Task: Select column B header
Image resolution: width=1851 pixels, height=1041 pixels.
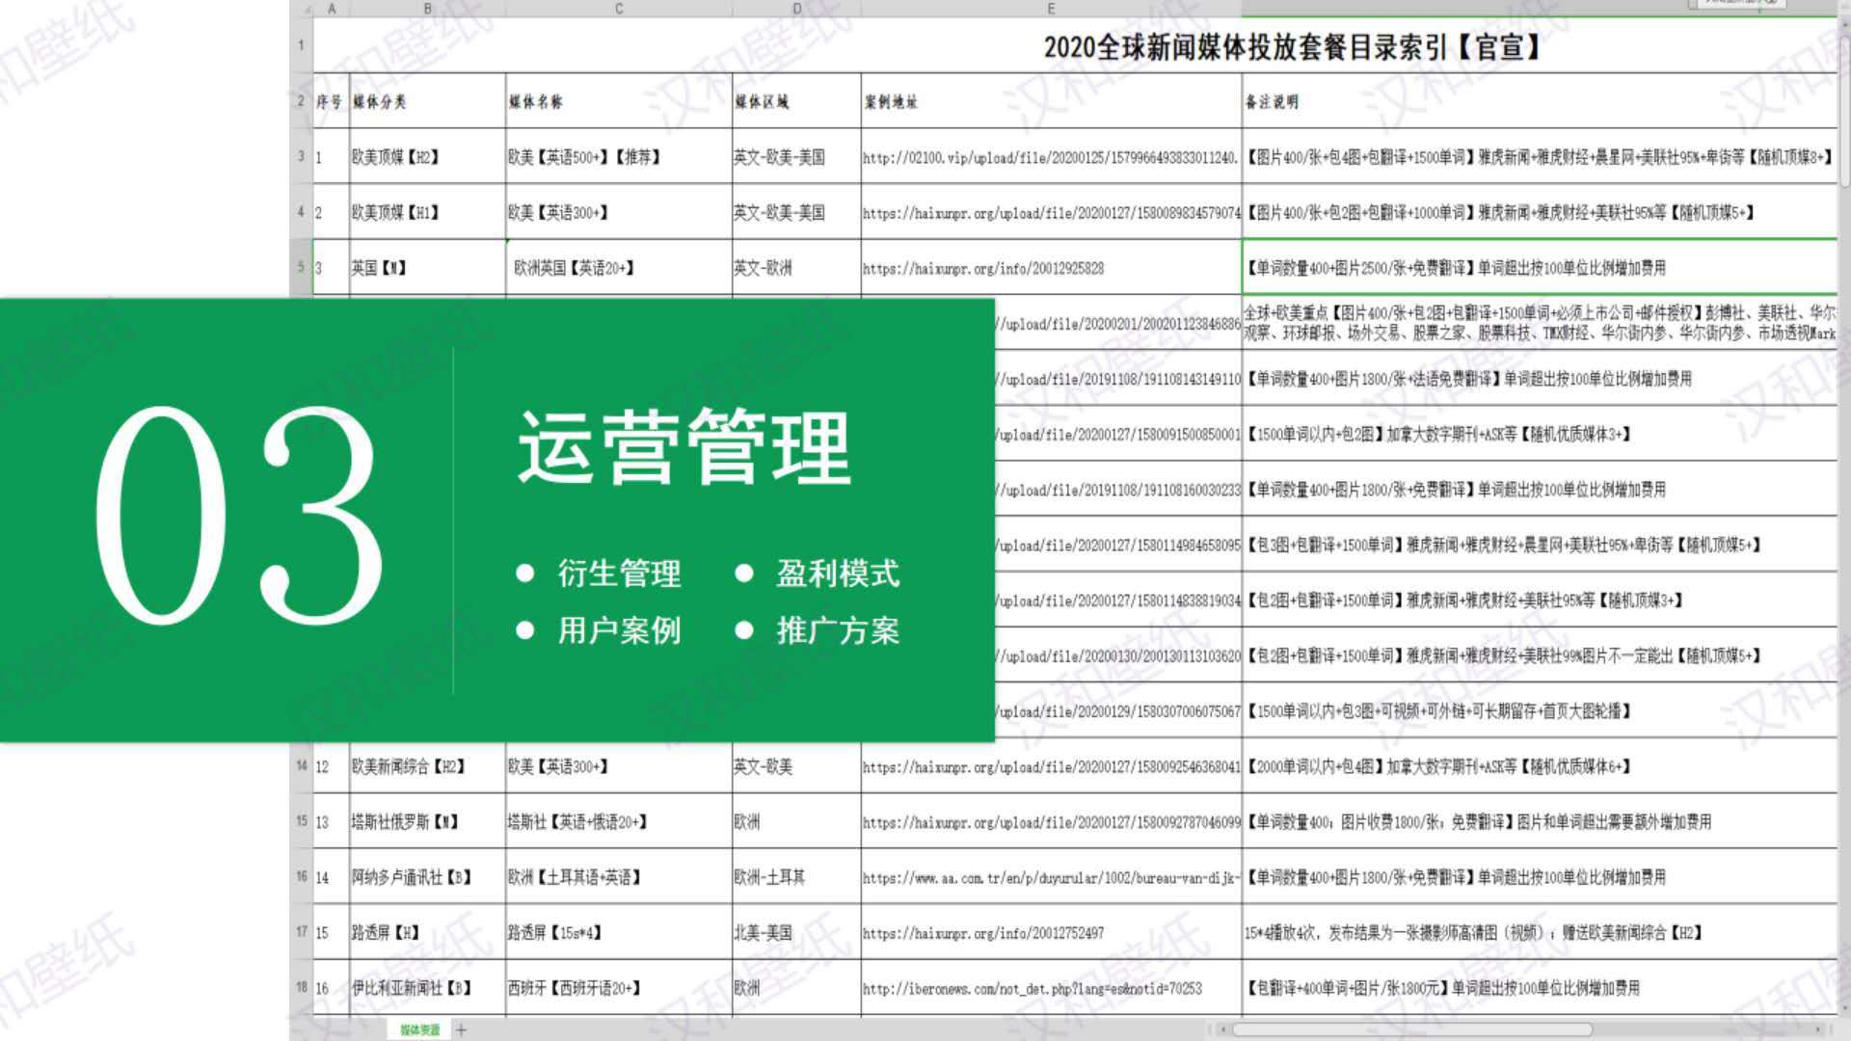Action: [427, 9]
